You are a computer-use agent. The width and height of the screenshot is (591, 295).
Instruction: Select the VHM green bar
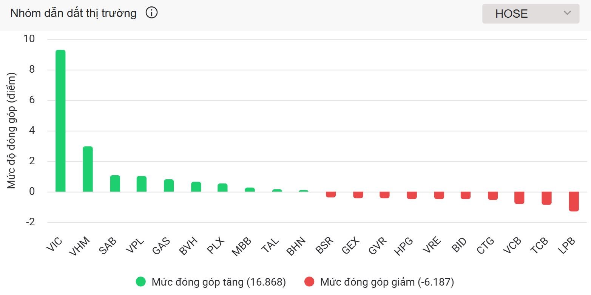click(88, 169)
